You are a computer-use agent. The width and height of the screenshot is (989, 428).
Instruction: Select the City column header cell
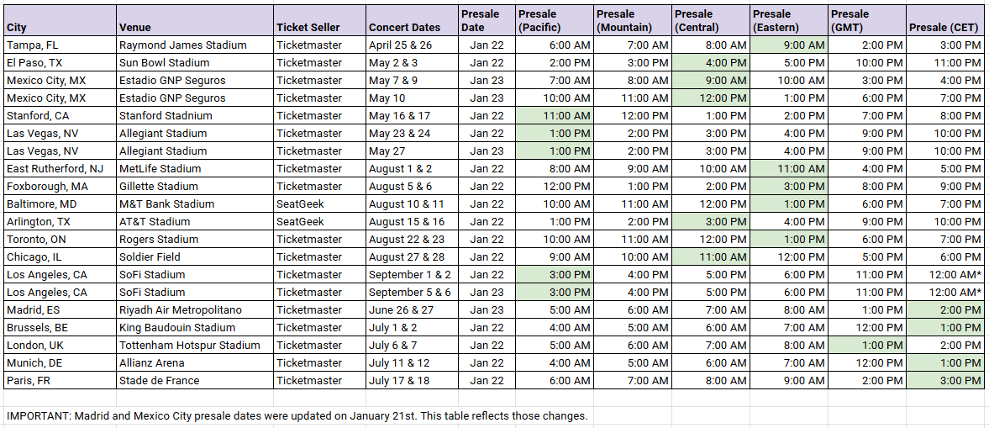(x=60, y=20)
